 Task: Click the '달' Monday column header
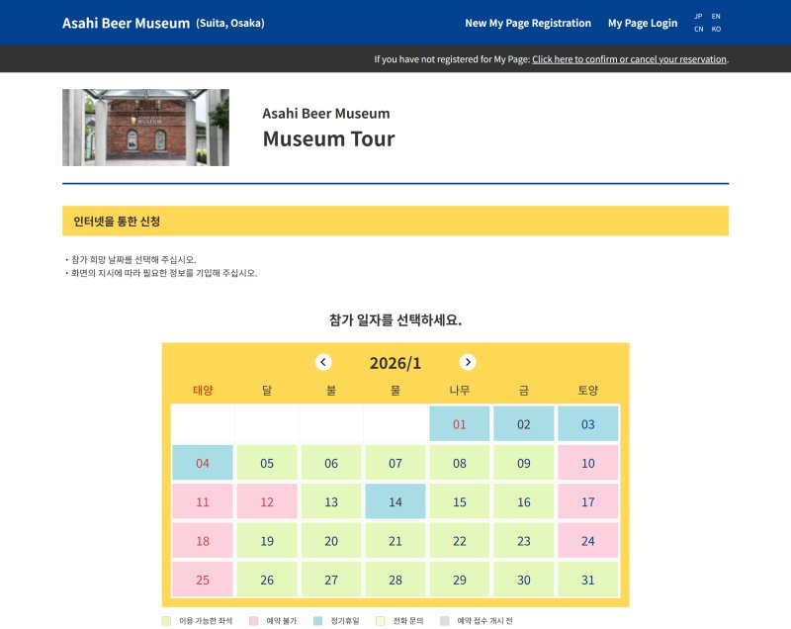click(267, 390)
